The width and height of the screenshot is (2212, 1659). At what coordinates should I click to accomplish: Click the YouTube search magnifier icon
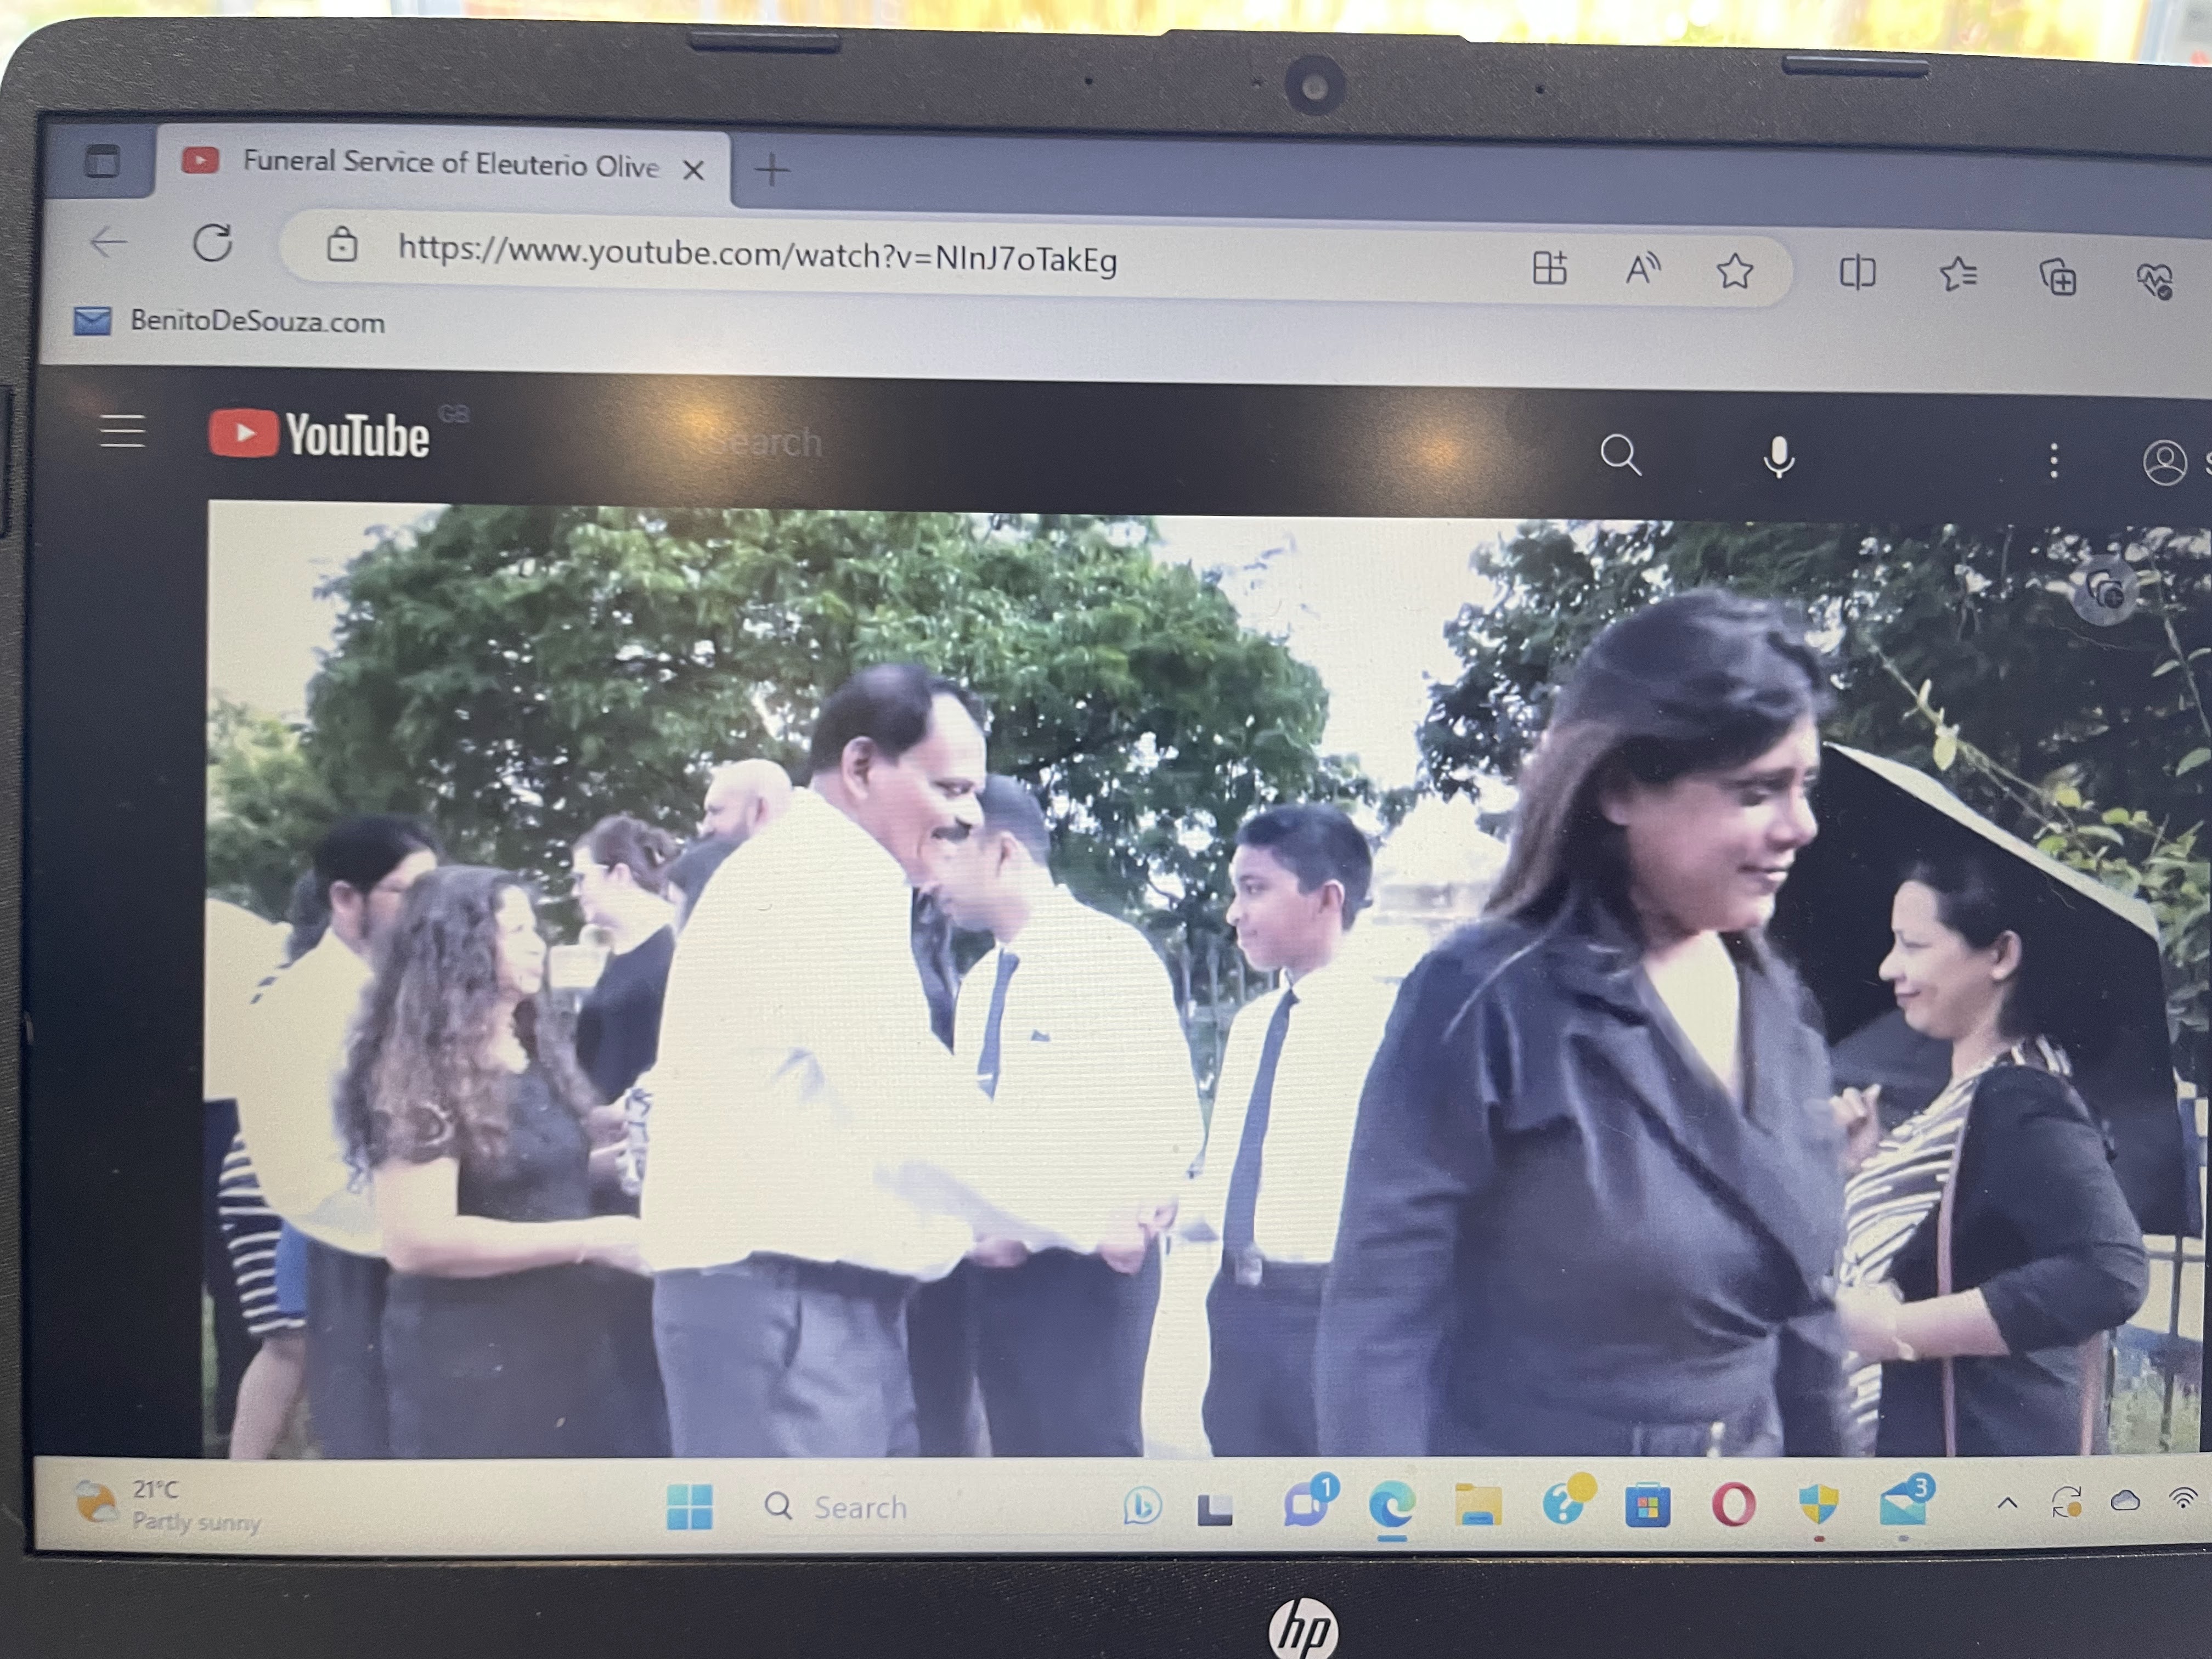(1620, 455)
